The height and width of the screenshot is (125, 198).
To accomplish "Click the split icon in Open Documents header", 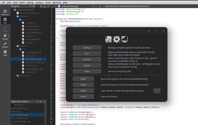I will 41,101.
